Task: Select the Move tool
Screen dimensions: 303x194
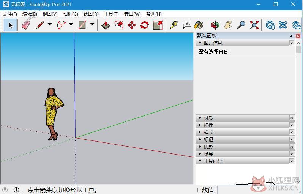Action: tap(132, 25)
